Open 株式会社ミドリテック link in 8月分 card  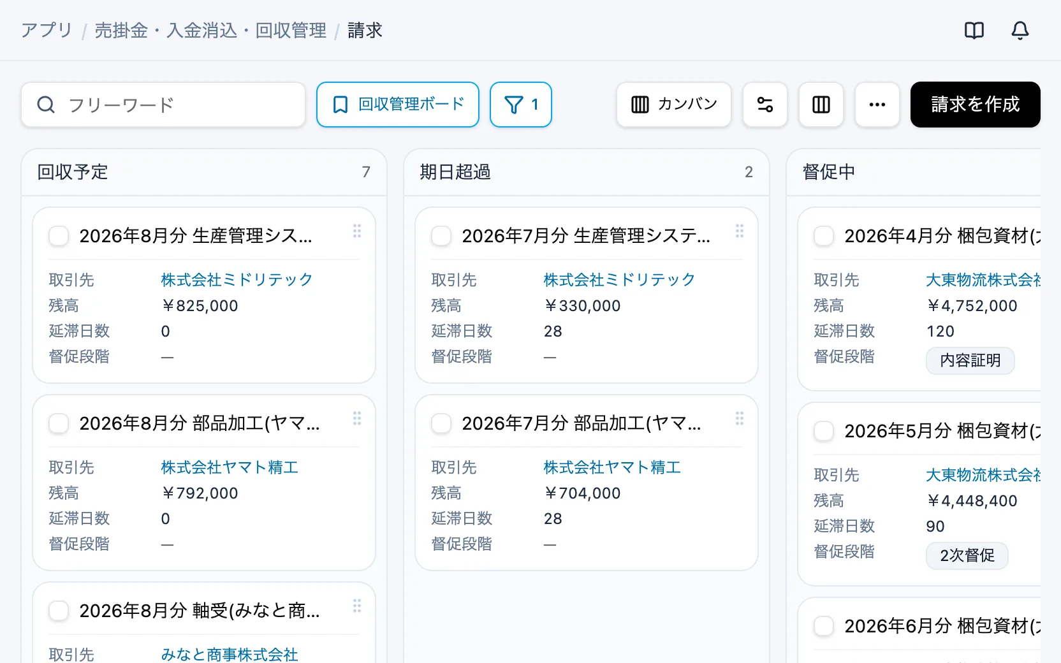[x=237, y=280]
